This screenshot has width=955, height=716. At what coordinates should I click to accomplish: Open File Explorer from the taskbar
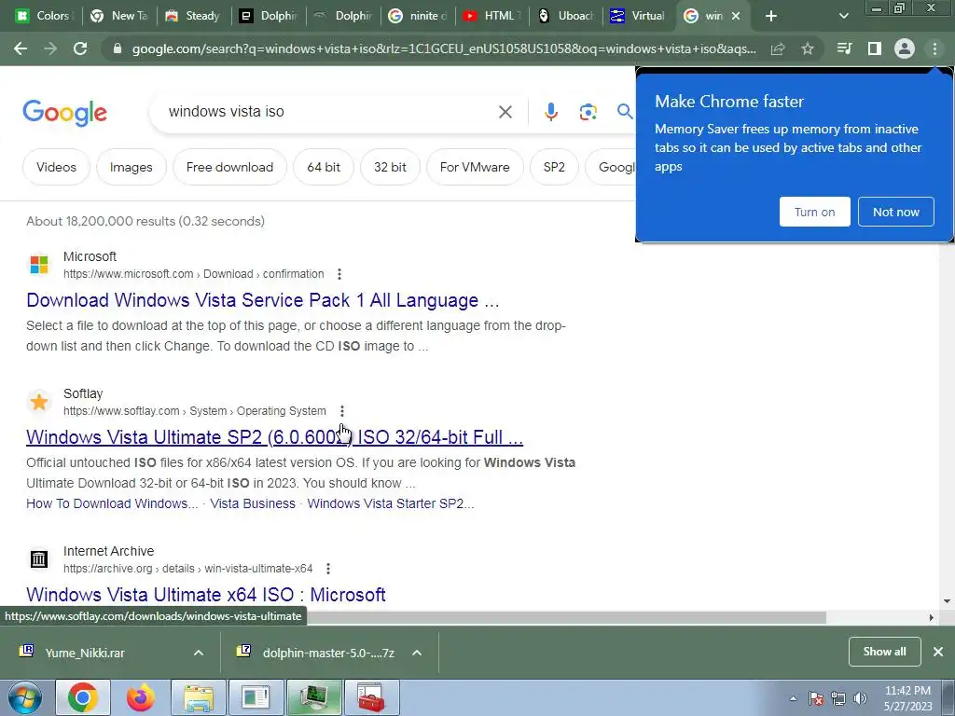pyautogui.click(x=199, y=697)
